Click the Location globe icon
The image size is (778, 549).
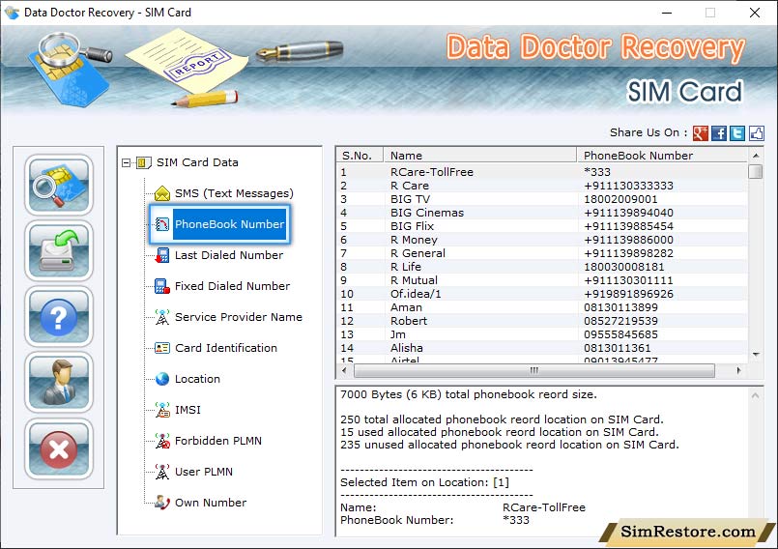(x=162, y=379)
